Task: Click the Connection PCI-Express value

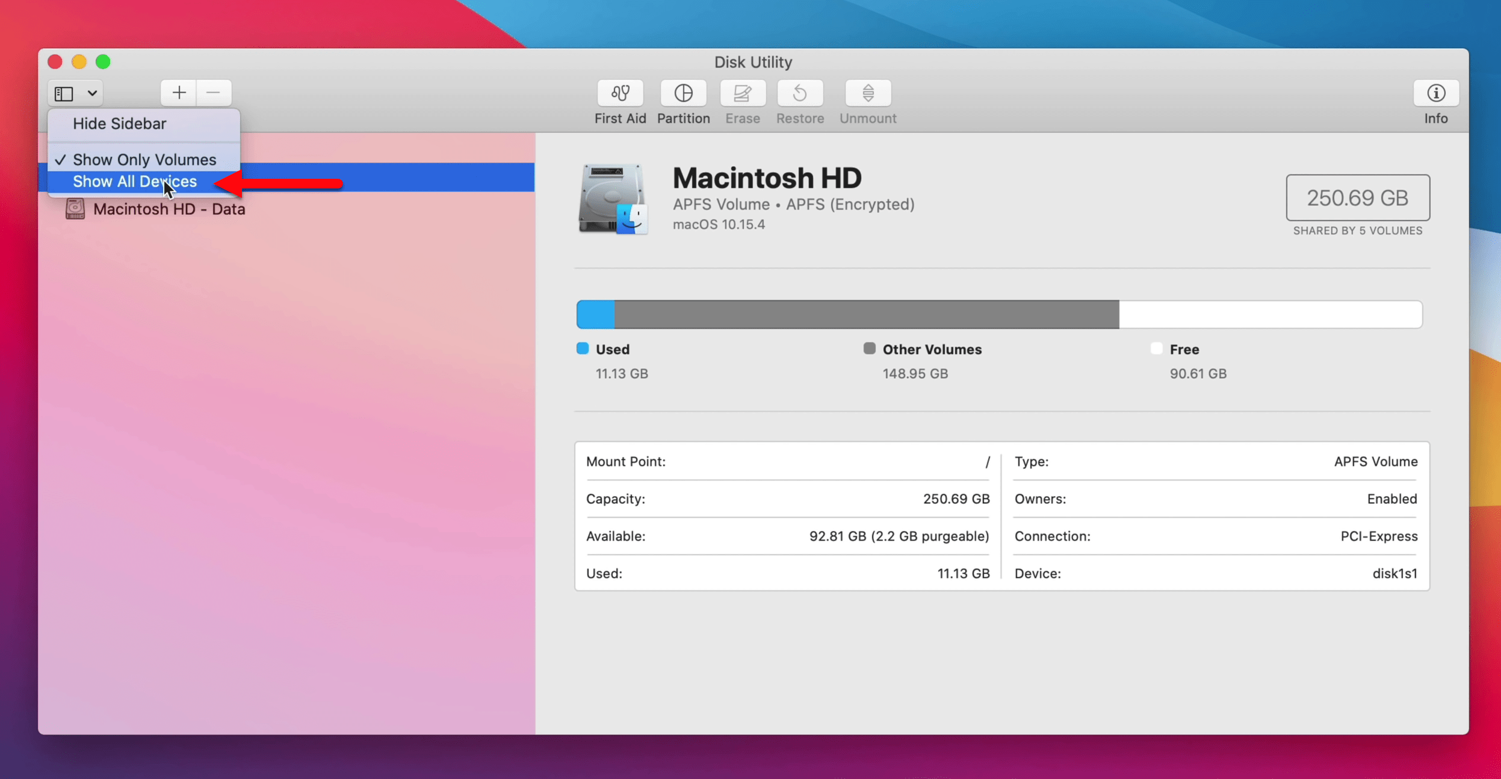Action: (x=1379, y=536)
